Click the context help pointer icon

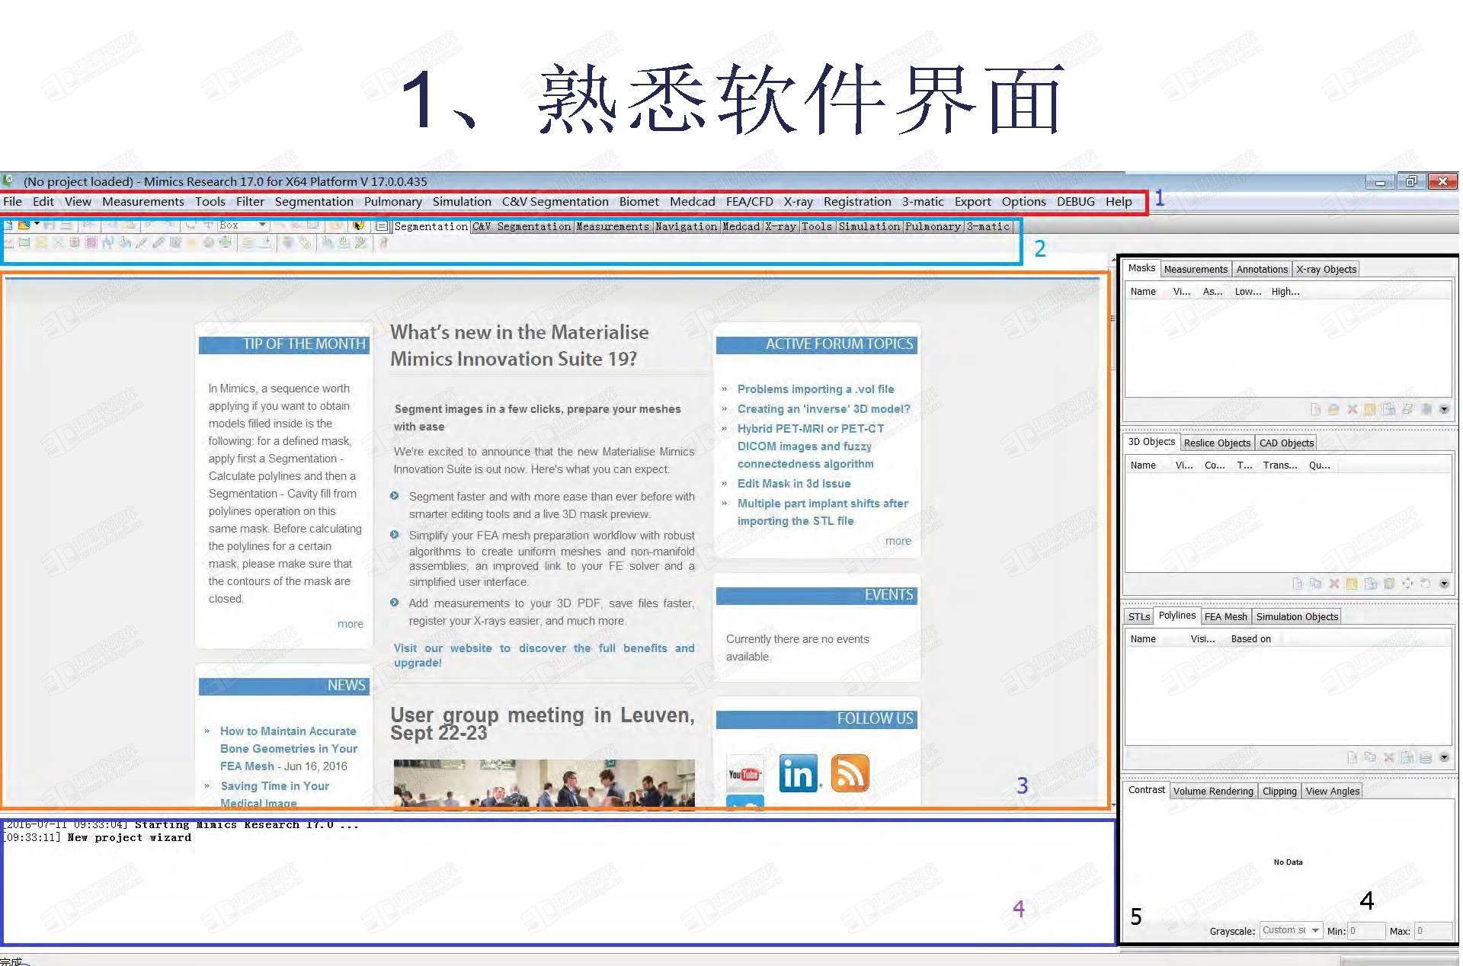pos(358,226)
